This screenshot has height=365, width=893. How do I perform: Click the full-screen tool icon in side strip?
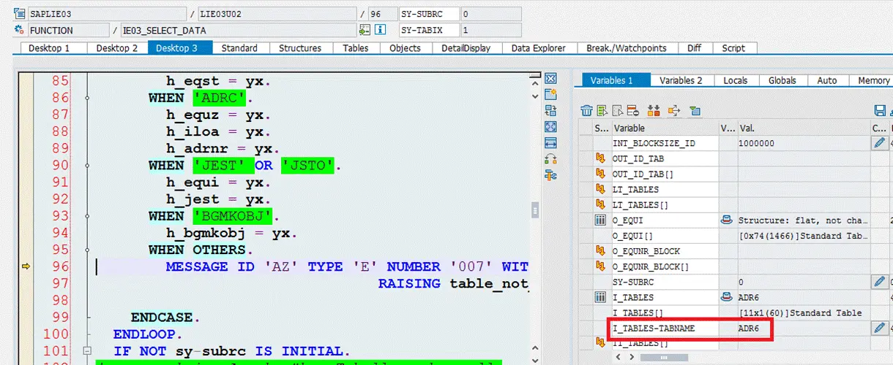pos(551,127)
